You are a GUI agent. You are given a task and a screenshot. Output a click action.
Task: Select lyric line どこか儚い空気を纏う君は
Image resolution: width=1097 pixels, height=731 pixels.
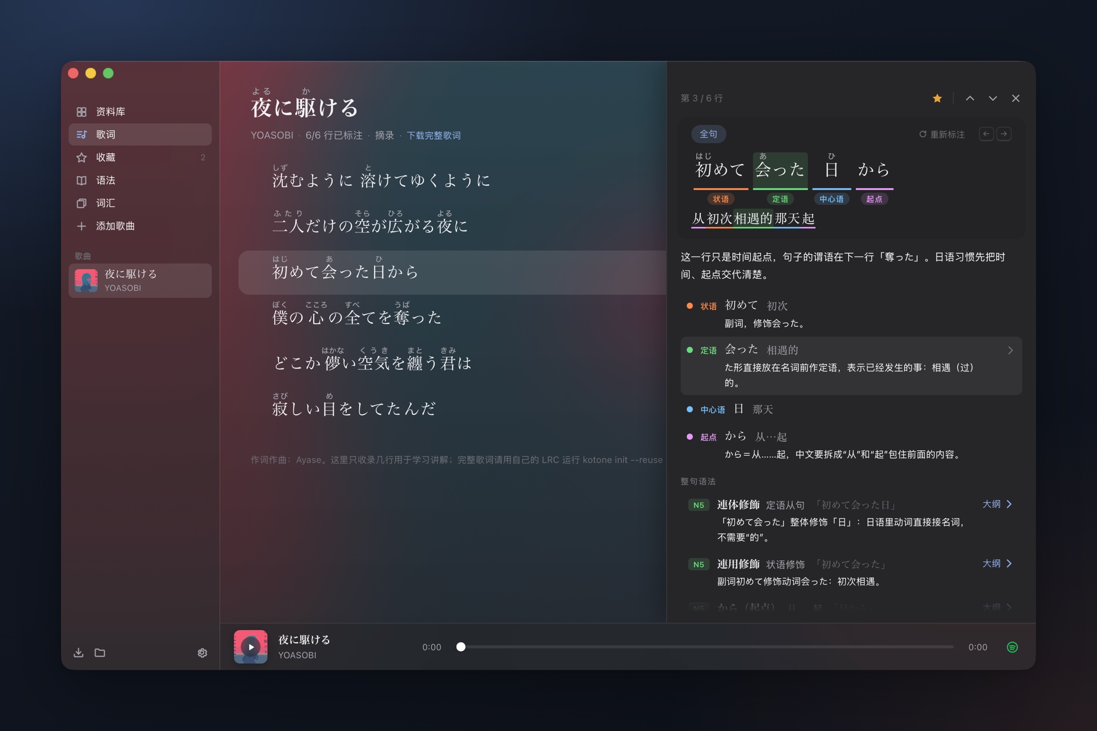(372, 359)
